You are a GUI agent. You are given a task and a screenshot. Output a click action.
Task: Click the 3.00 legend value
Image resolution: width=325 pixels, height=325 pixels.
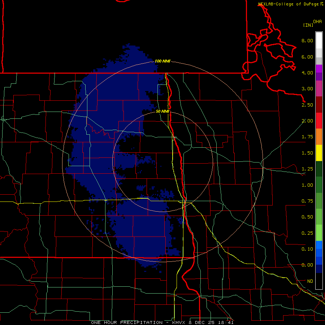(307, 89)
